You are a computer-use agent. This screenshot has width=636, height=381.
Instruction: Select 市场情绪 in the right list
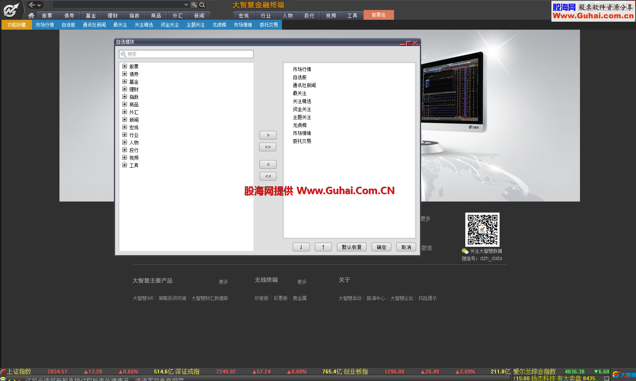pyautogui.click(x=302, y=133)
